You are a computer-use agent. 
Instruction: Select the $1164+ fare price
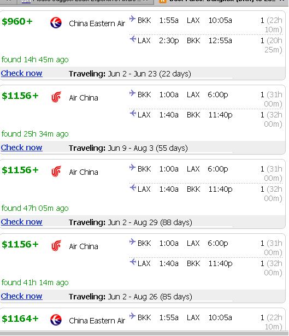coord(20,319)
